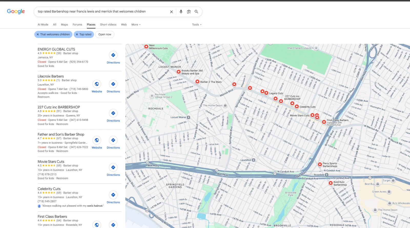
Task: Open 227 Cutz inc BARBERSHOP listing
Action: (x=59, y=107)
